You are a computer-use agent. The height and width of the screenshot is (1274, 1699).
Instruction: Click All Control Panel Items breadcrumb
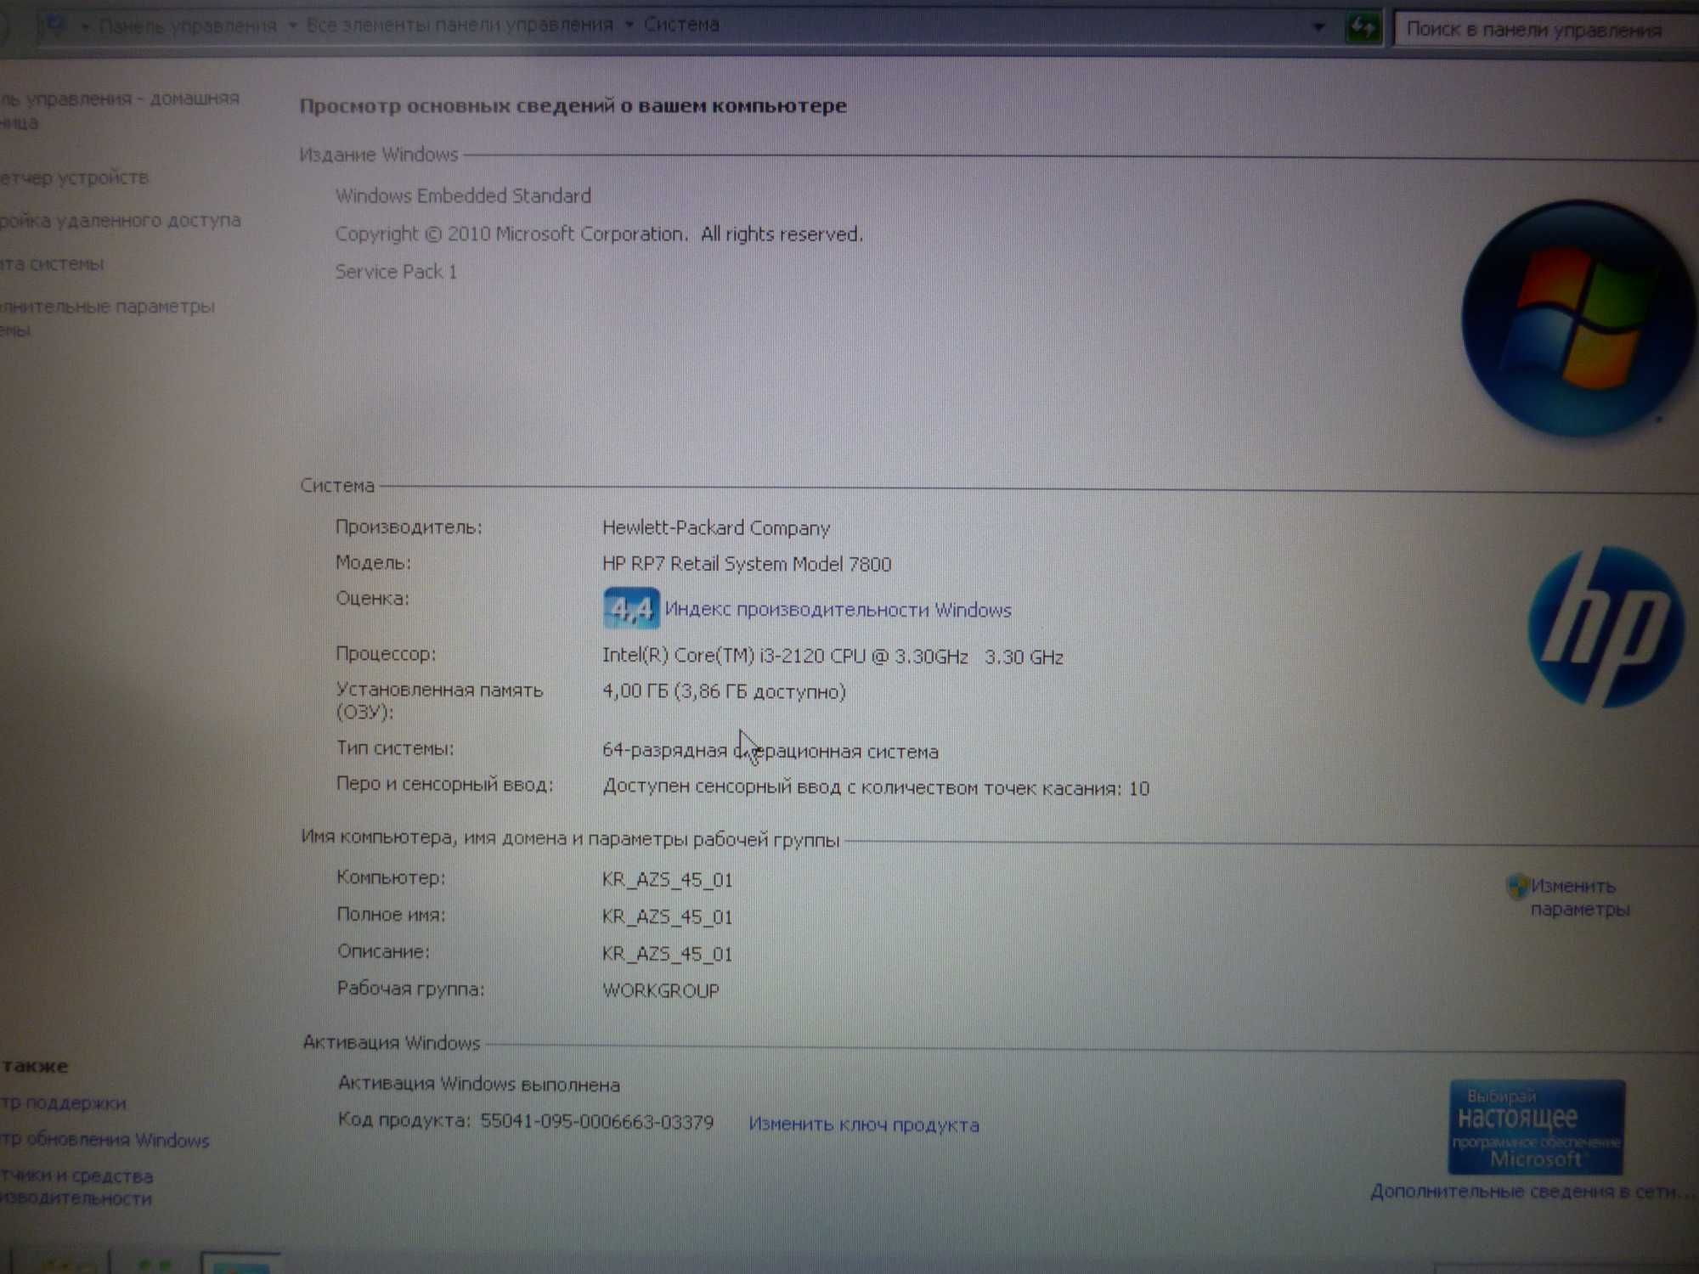click(459, 25)
